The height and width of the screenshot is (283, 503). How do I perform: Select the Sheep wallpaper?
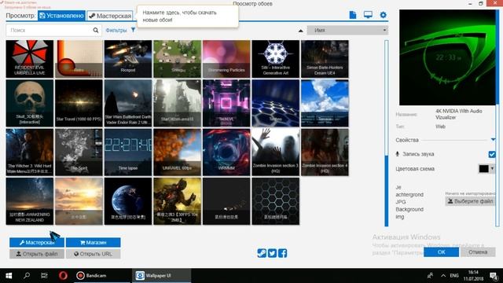pos(177,59)
